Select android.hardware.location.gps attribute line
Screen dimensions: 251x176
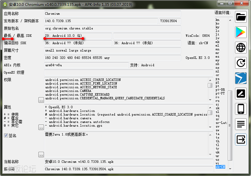click(x=74, y=125)
